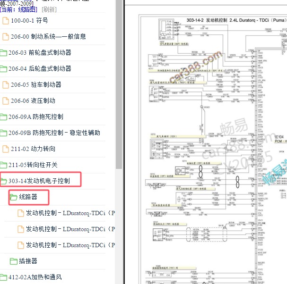The width and height of the screenshot is (287, 284).
Task: Open 211-02 动力转向 page
Action: click(33, 149)
